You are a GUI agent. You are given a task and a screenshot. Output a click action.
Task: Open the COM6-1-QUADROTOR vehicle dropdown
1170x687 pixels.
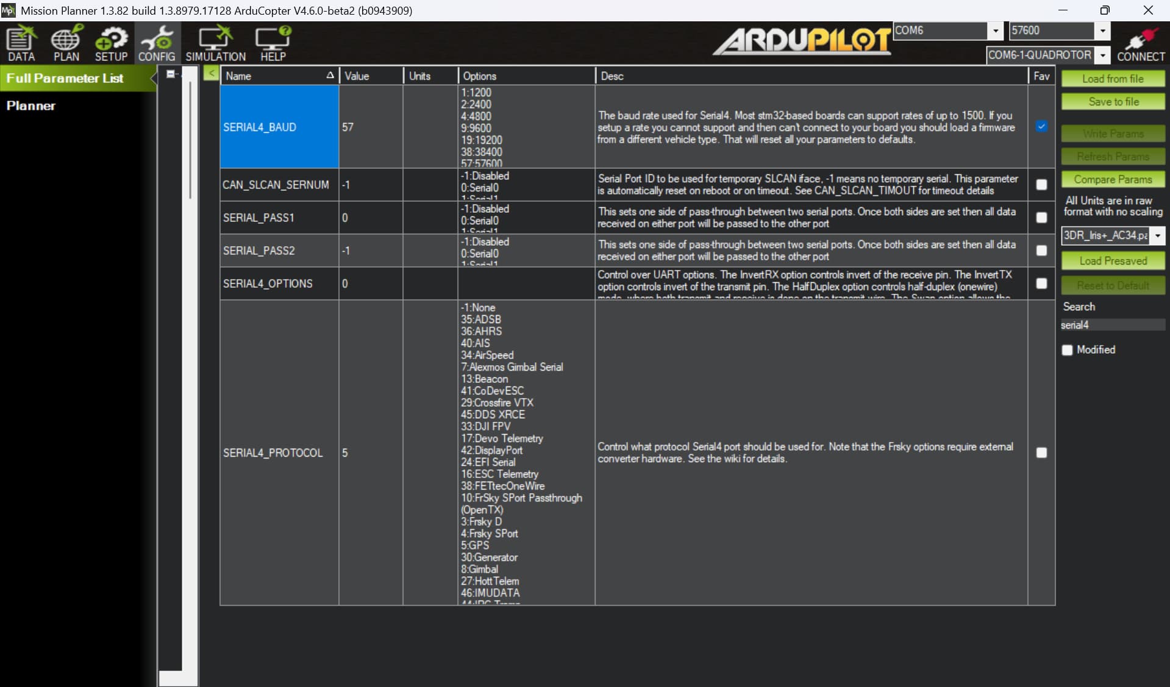tap(1102, 55)
